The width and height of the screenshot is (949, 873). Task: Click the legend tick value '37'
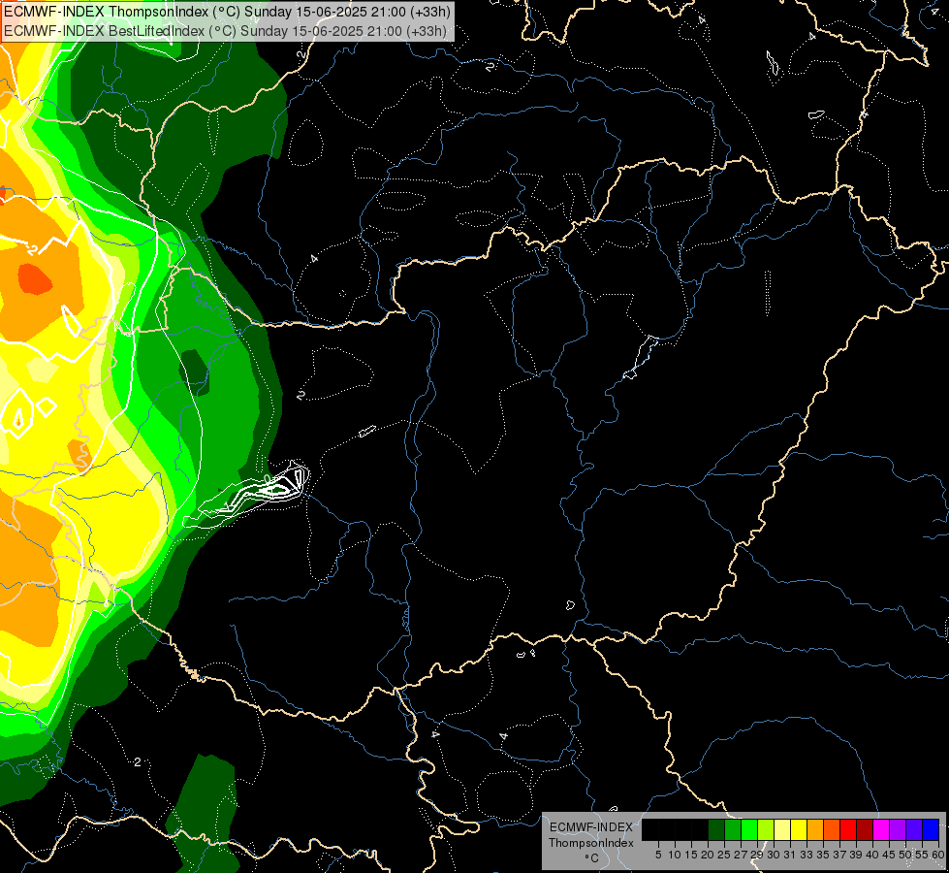(840, 855)
